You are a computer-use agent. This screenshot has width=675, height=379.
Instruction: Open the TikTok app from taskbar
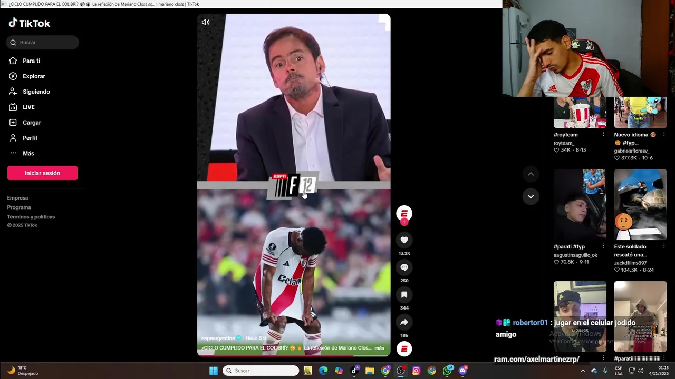(x=354, y=371)
